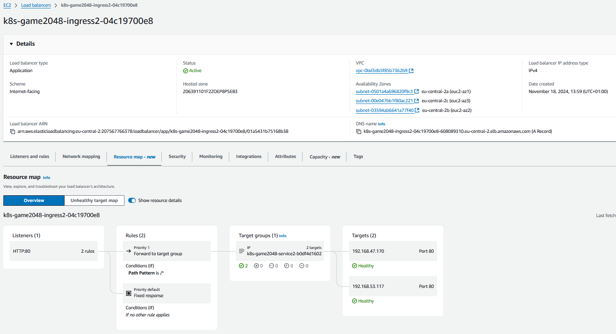The image size is (616, 334).
Task: Click the Healthy icon under 192.168.47.170
Action: click(x=355, y=266)
